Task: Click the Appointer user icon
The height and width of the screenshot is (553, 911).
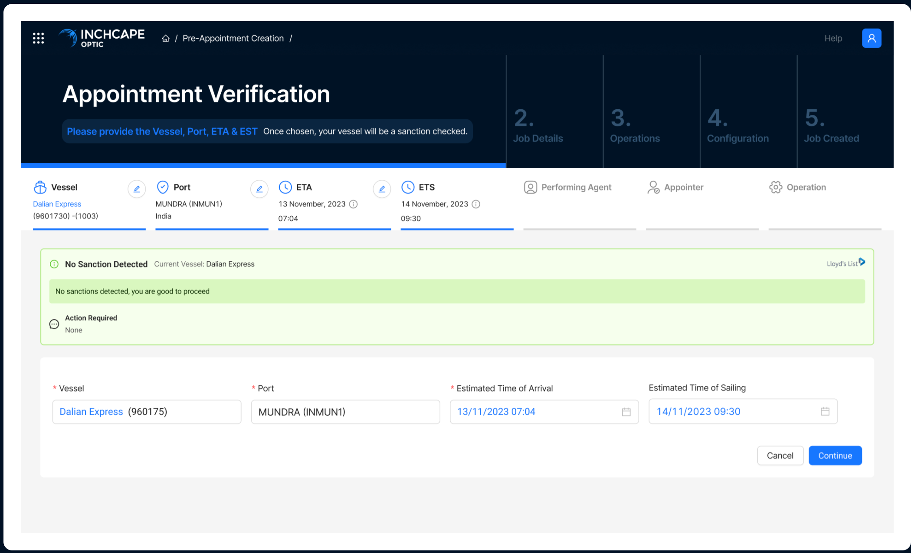Action: [653, 187]
